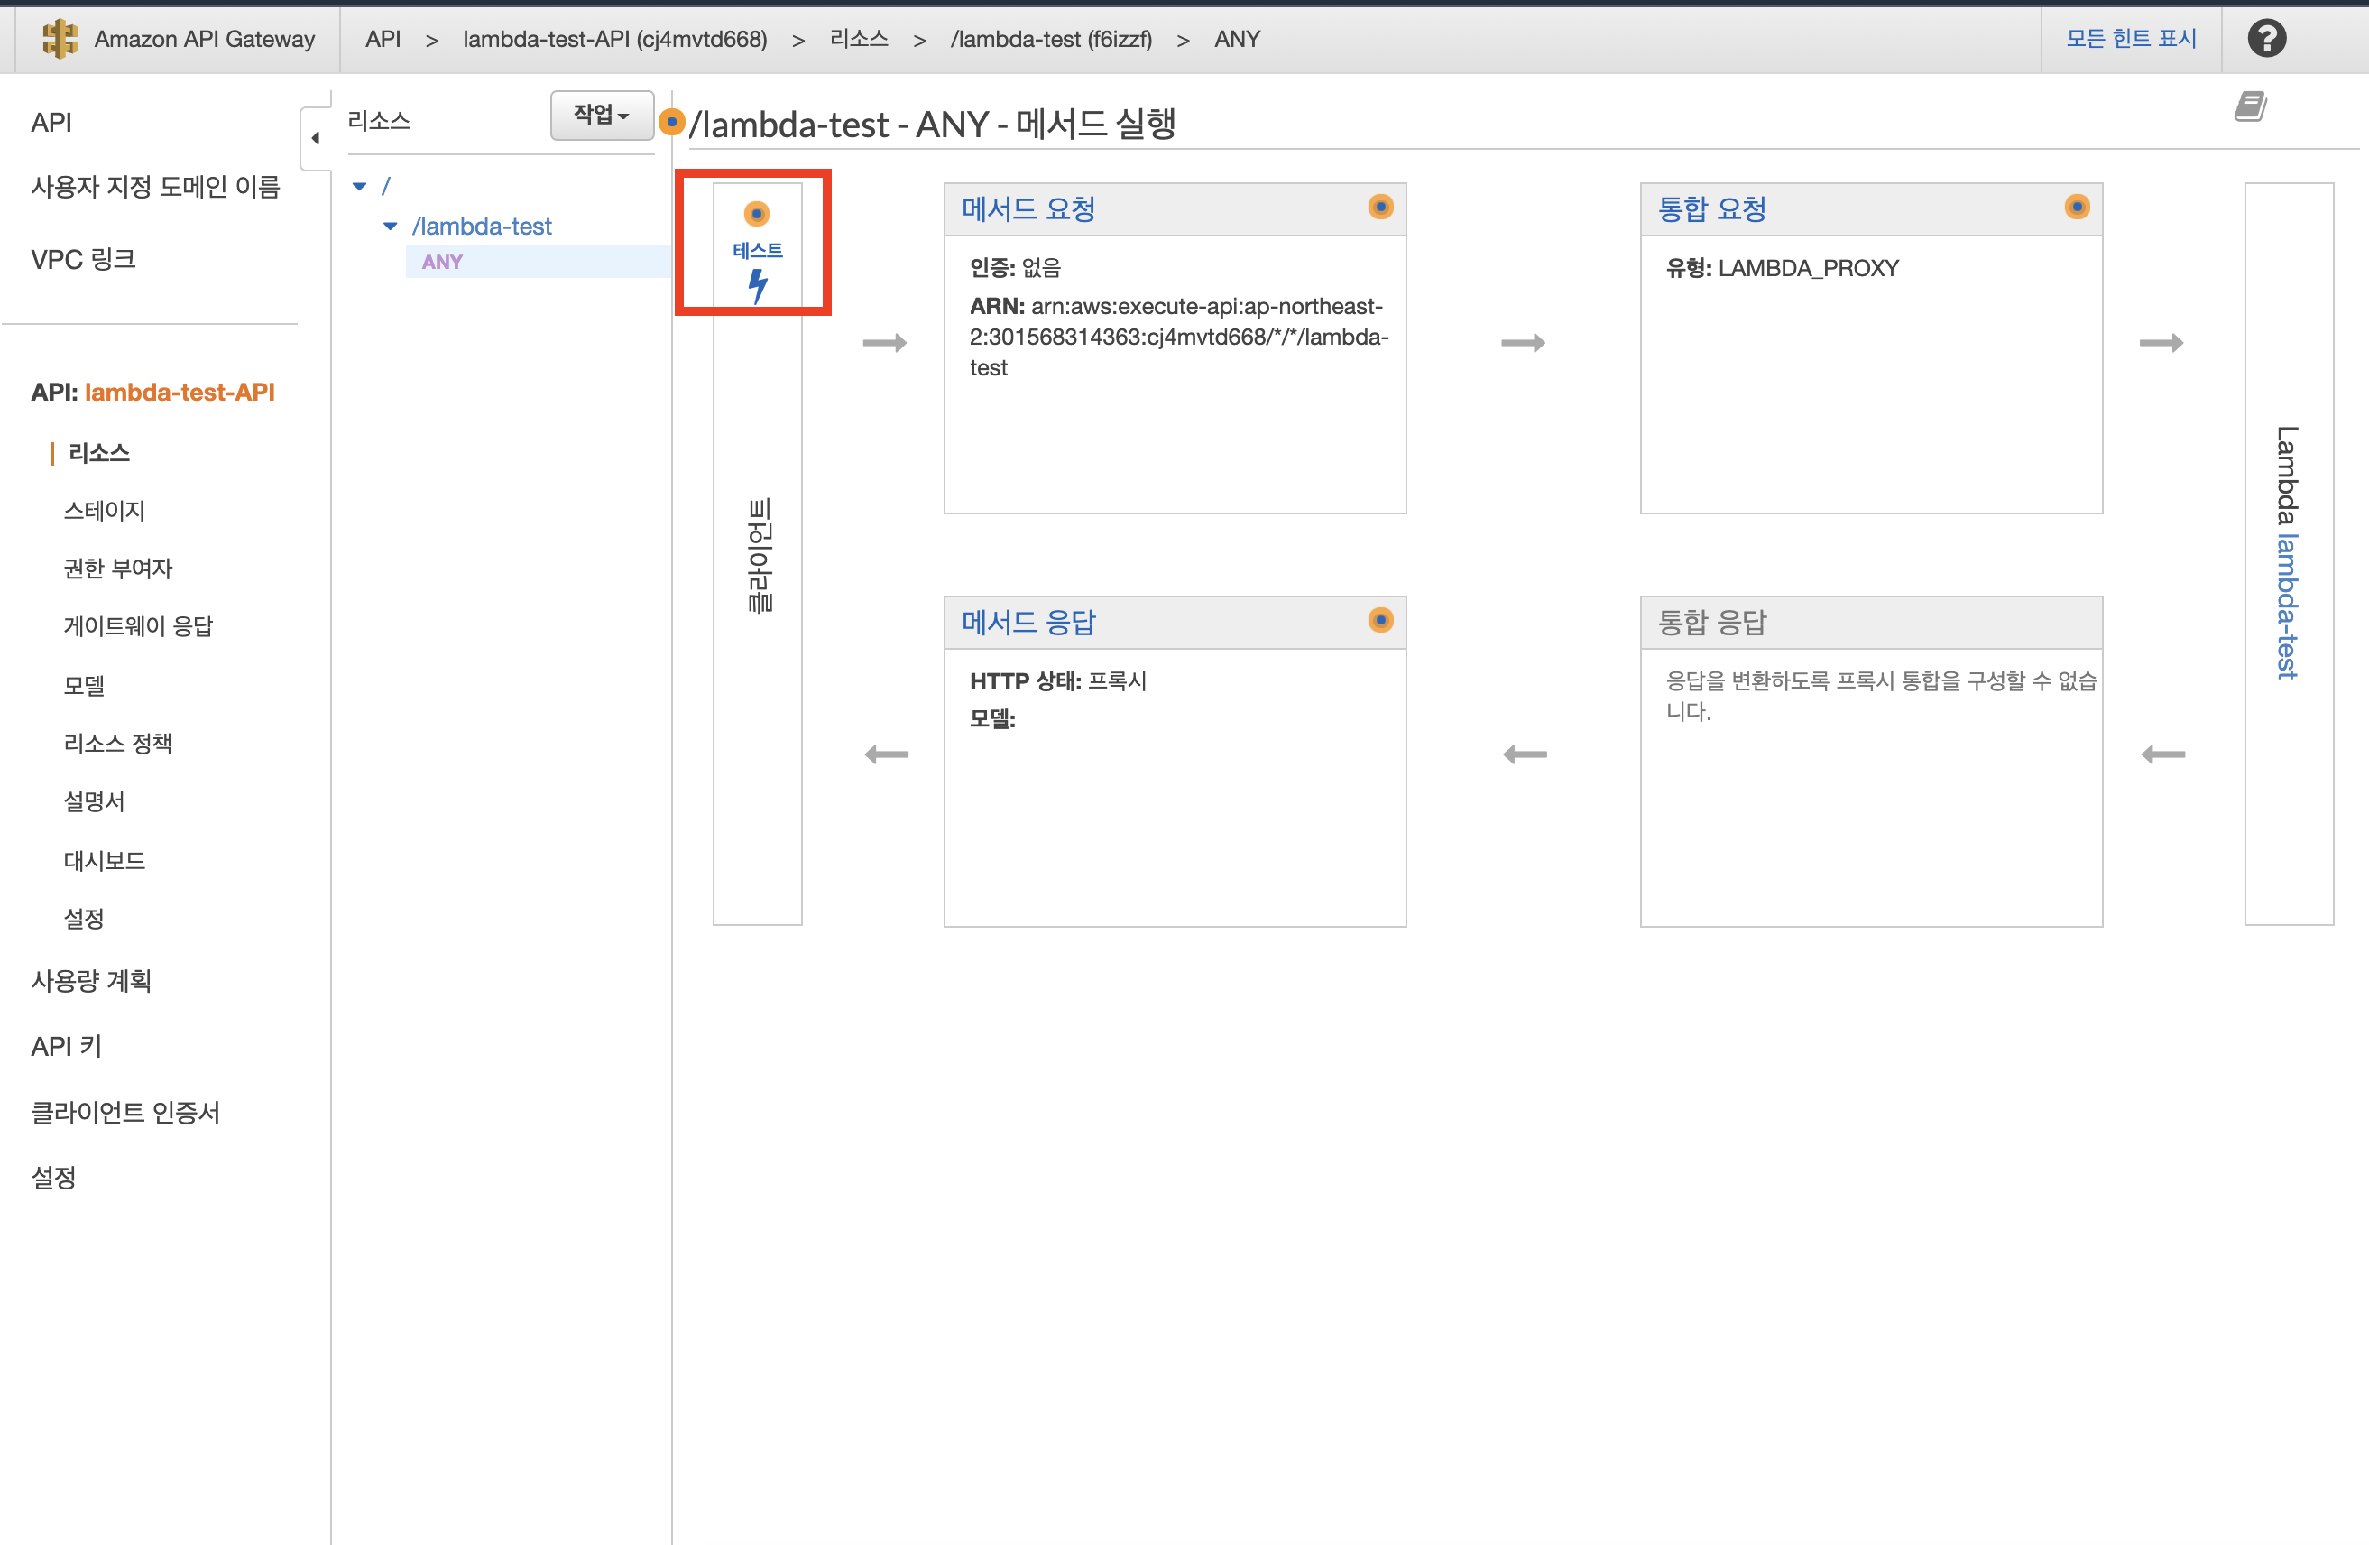Click the HTTP 상태: 프록시 text
The image size is (2369, 1545).
[1058, 681]
